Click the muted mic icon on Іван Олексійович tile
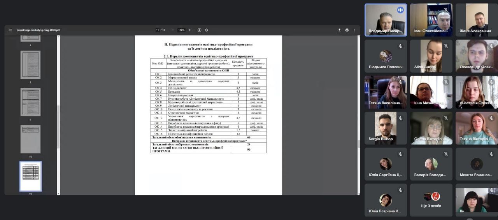The height and width of the screenshot is (220, 498). click(446, 10)
